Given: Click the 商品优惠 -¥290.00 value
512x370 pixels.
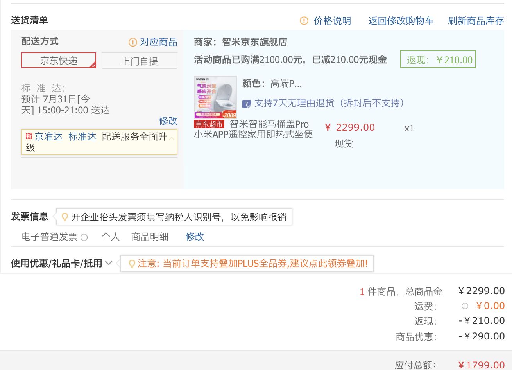Looking at the screenshot, I should click(x=482, y=336).
